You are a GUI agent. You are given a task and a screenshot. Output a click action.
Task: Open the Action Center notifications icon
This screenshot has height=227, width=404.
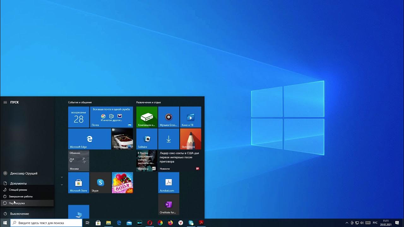[397, 223]
